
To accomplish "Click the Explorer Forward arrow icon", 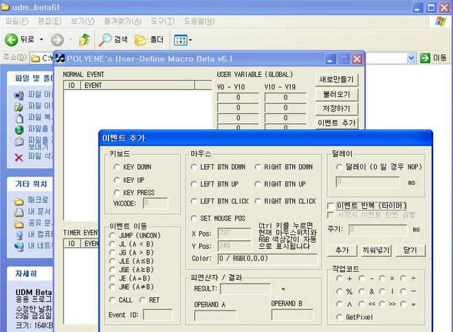I will (57, 40).
